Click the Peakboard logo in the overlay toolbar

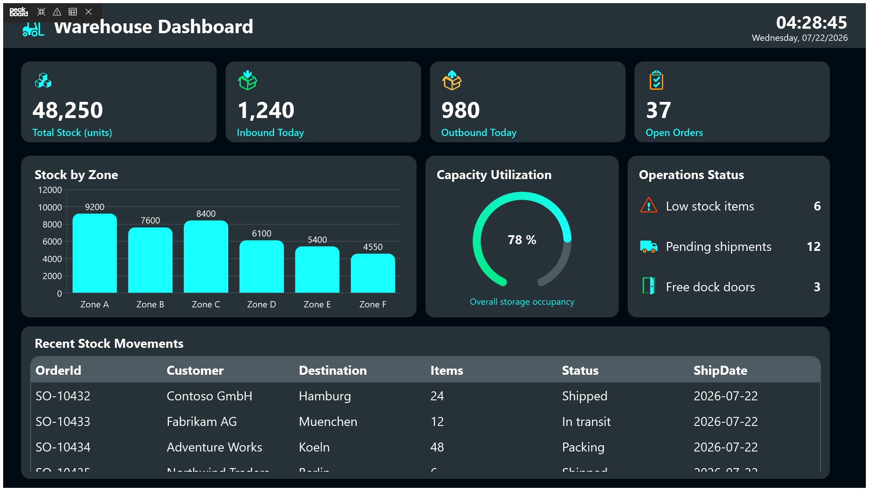click(x=18, y=12)
